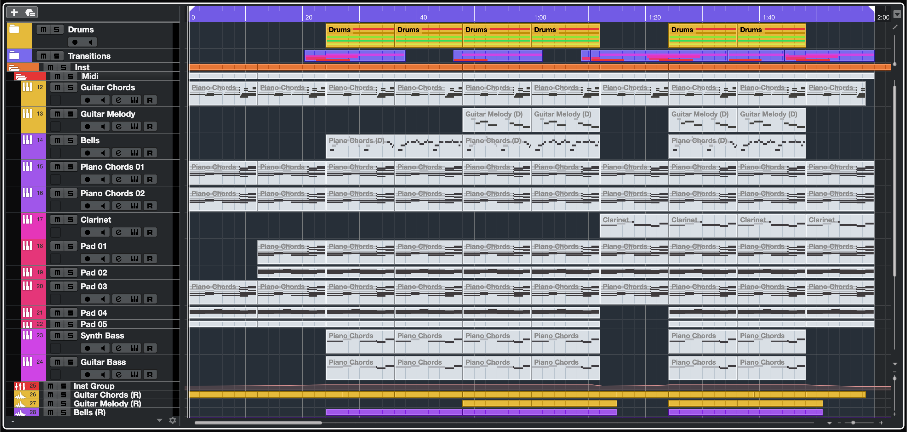
Task: Enable read automation R on Clarinet track
Action: [x=150, y=232]
